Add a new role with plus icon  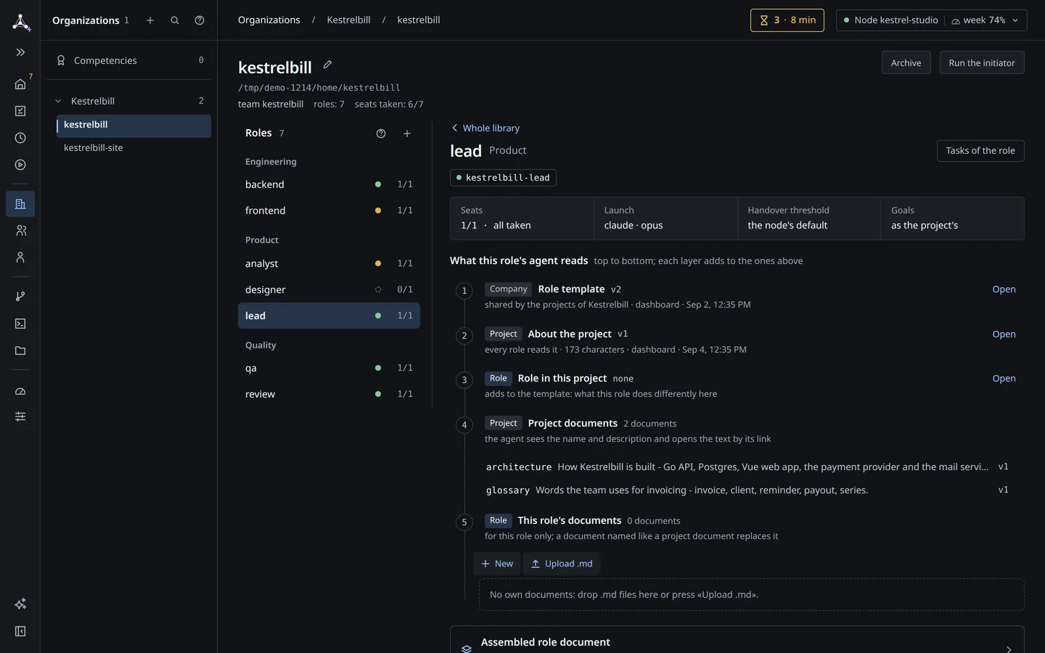[407, 134]
